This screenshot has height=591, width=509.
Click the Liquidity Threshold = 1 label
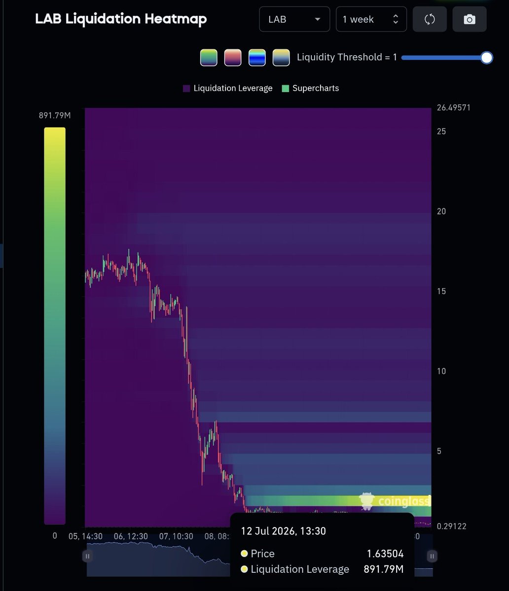(347, 57)
